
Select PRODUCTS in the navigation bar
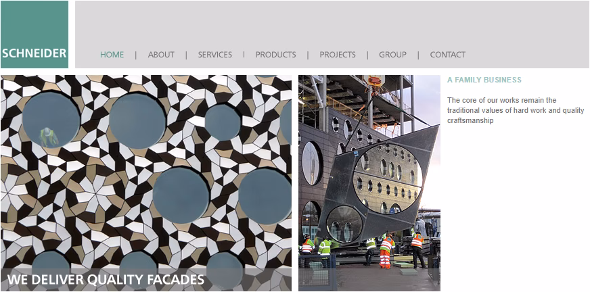tap(276, 55)
